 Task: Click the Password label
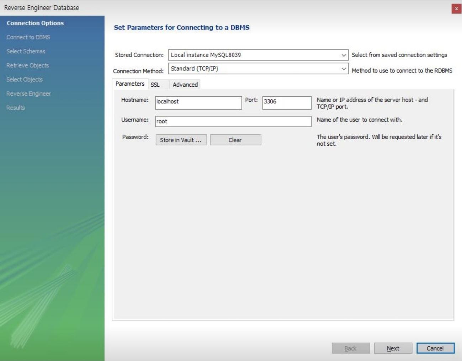[x=135, y=137]
